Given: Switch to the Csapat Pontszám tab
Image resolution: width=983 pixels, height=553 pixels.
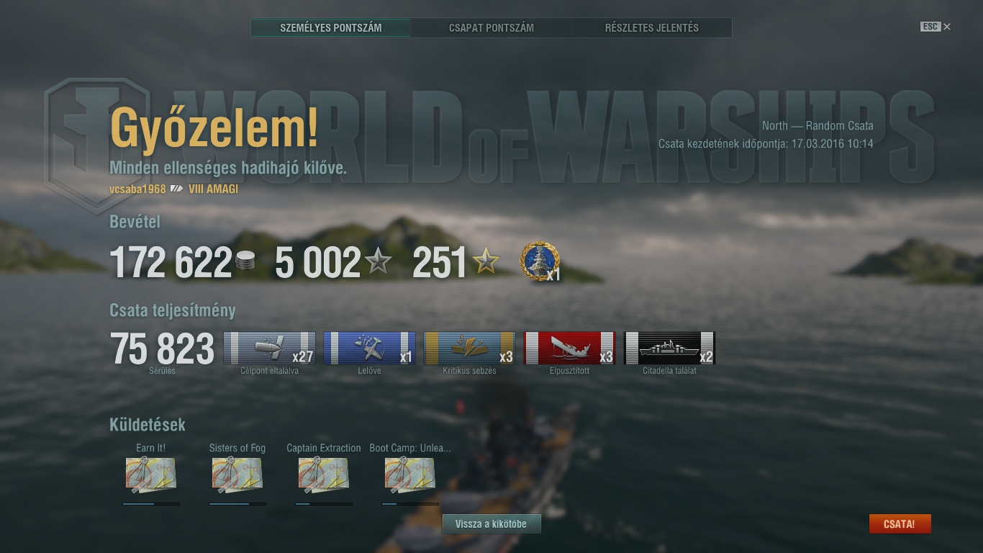Looking at the screenshot, I should [x=491, y=28].
